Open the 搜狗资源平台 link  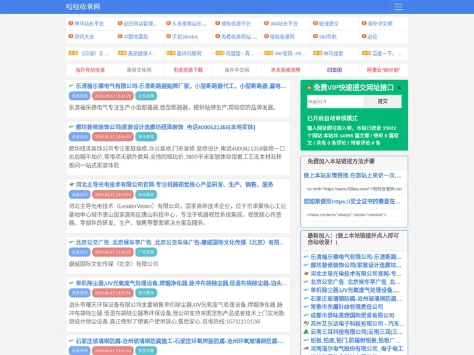point(236,24)
